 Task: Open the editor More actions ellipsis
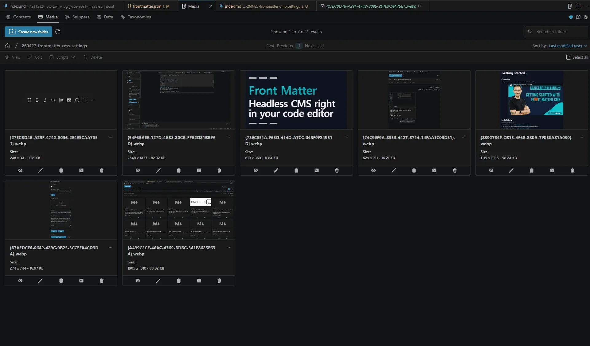pyautogui.click(x=586, y=6)
